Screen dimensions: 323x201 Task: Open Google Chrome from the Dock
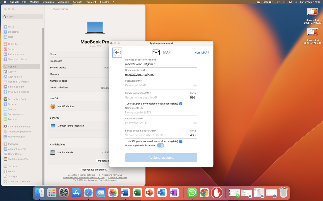coord(204,193)
